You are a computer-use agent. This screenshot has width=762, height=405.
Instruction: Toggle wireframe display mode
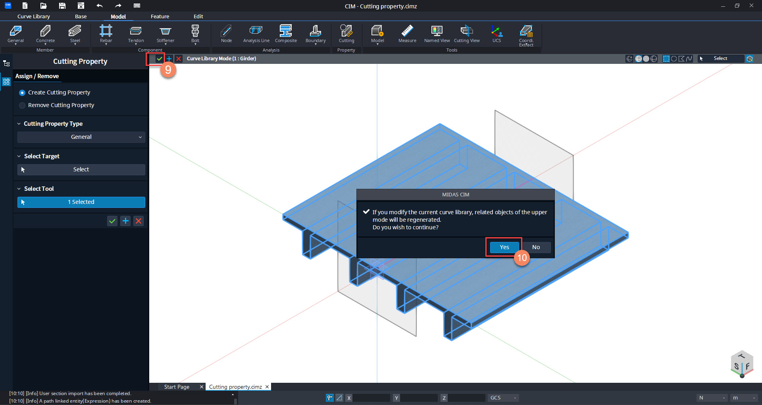pos(654,59)
